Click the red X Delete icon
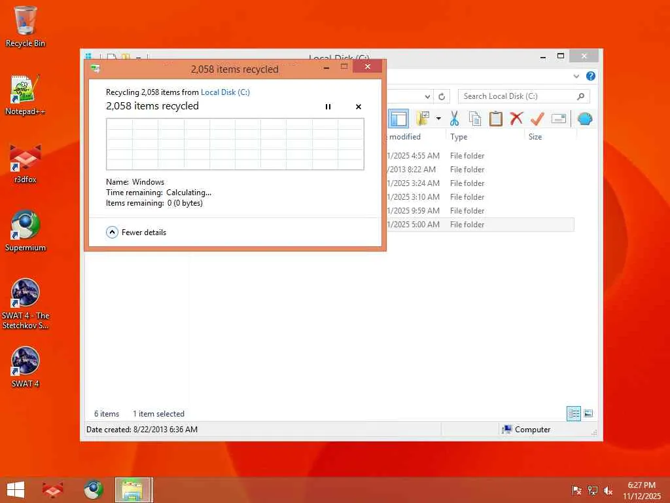670x503 pixels. point(516,118)
